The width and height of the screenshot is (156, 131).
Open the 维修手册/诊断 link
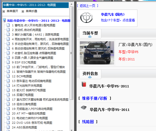pos(95,98)
